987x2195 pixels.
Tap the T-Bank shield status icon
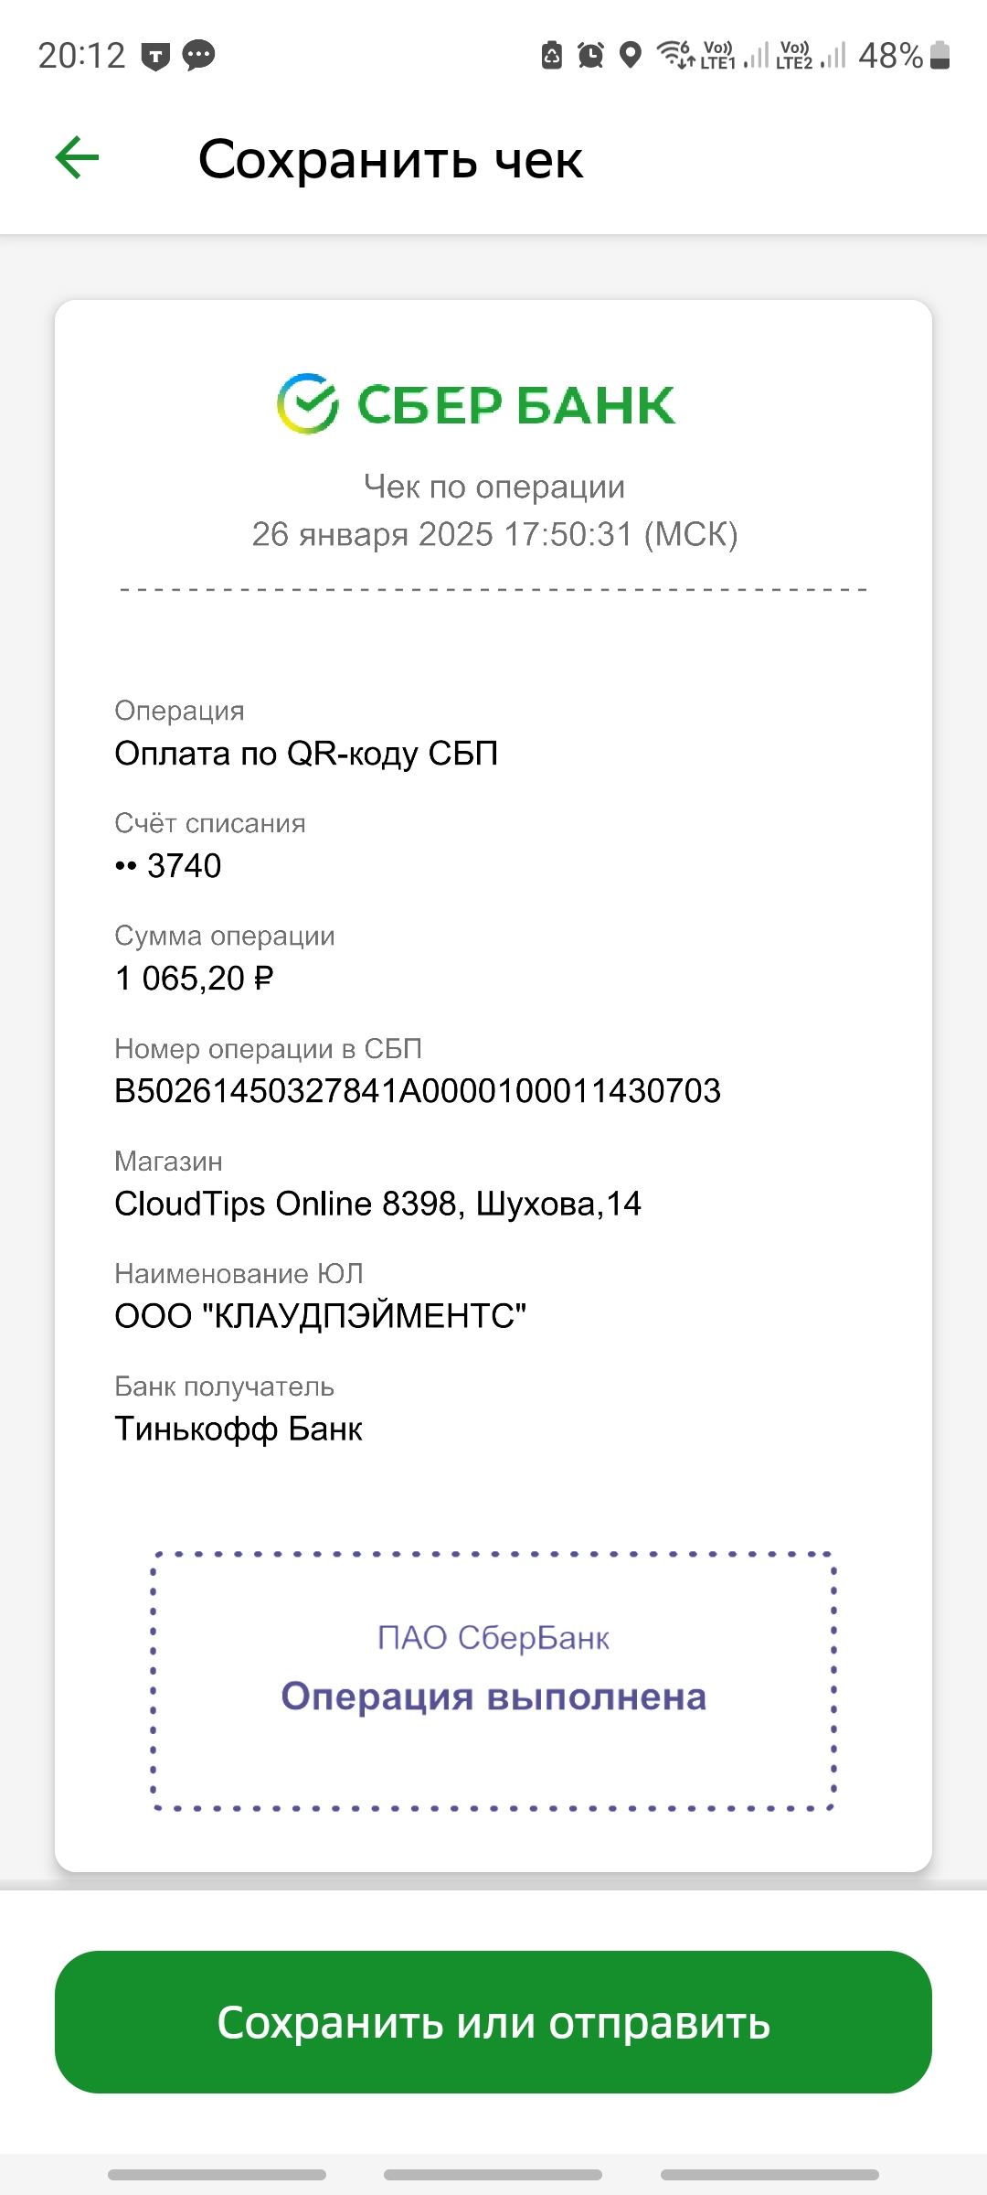(155, 57)
